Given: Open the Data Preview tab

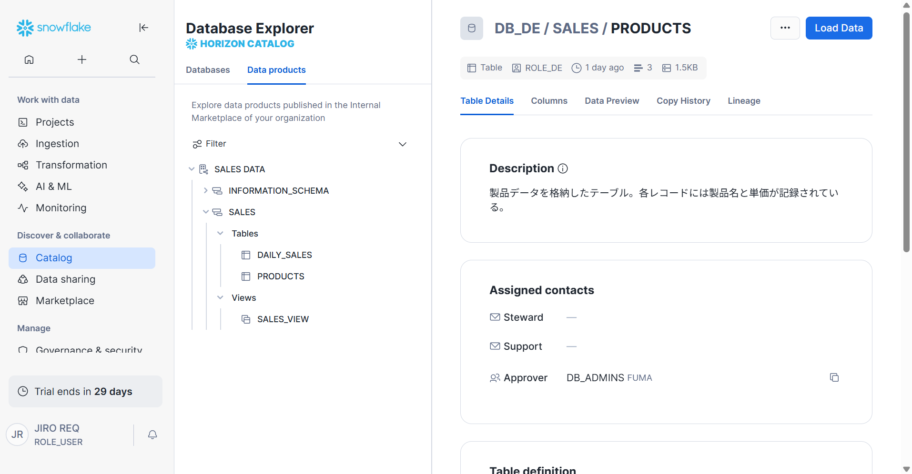Looking at the screenshot, I should pyautogui.click(x=612, y=101).
